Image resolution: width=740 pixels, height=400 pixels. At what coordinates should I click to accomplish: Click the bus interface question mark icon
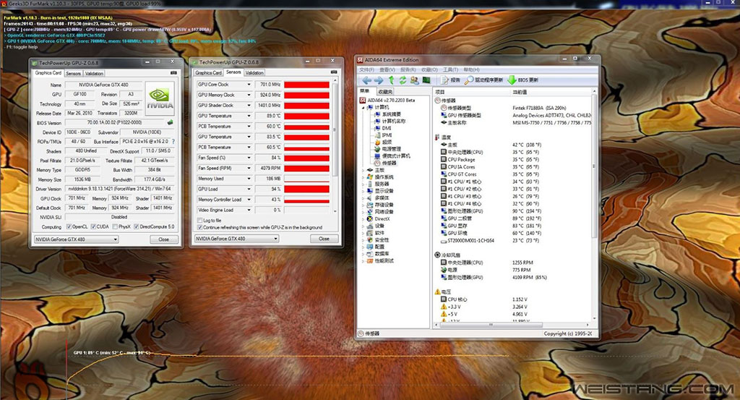[171, 142]
